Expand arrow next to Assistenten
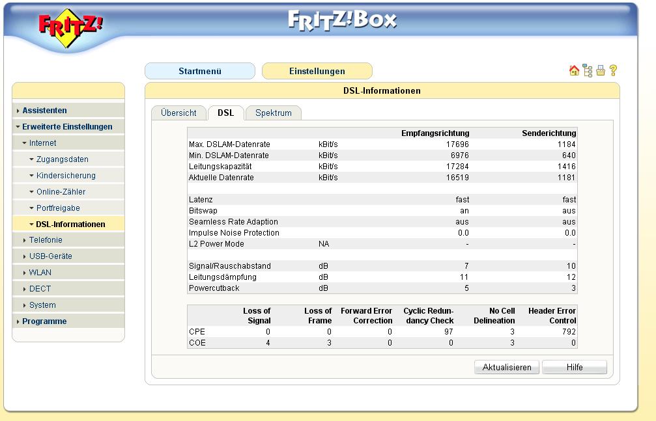Viewport: 656px width, 421px height. 18,111
